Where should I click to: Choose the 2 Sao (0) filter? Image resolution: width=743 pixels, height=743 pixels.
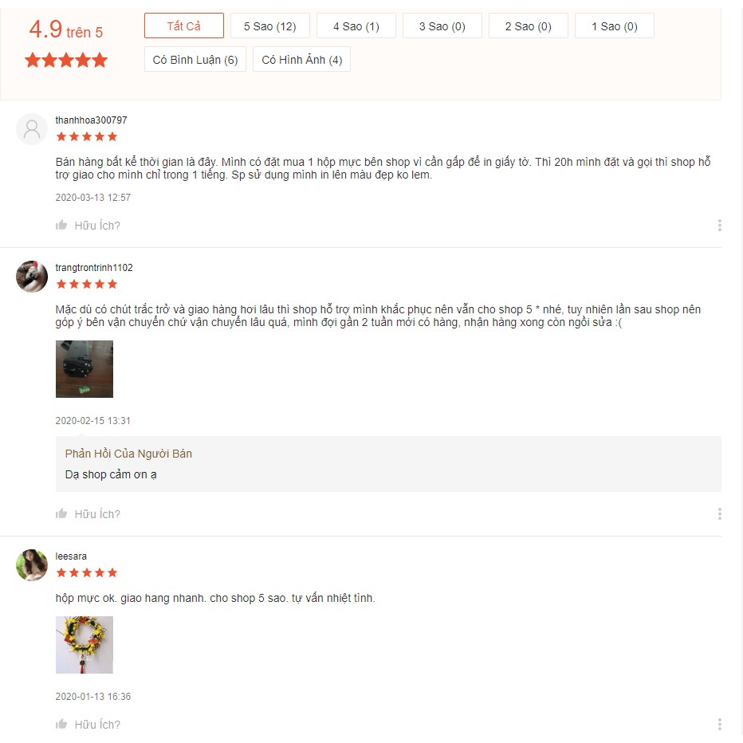529,26
